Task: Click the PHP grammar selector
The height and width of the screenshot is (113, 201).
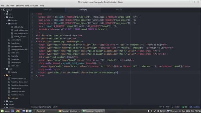Action: point(168,107)
